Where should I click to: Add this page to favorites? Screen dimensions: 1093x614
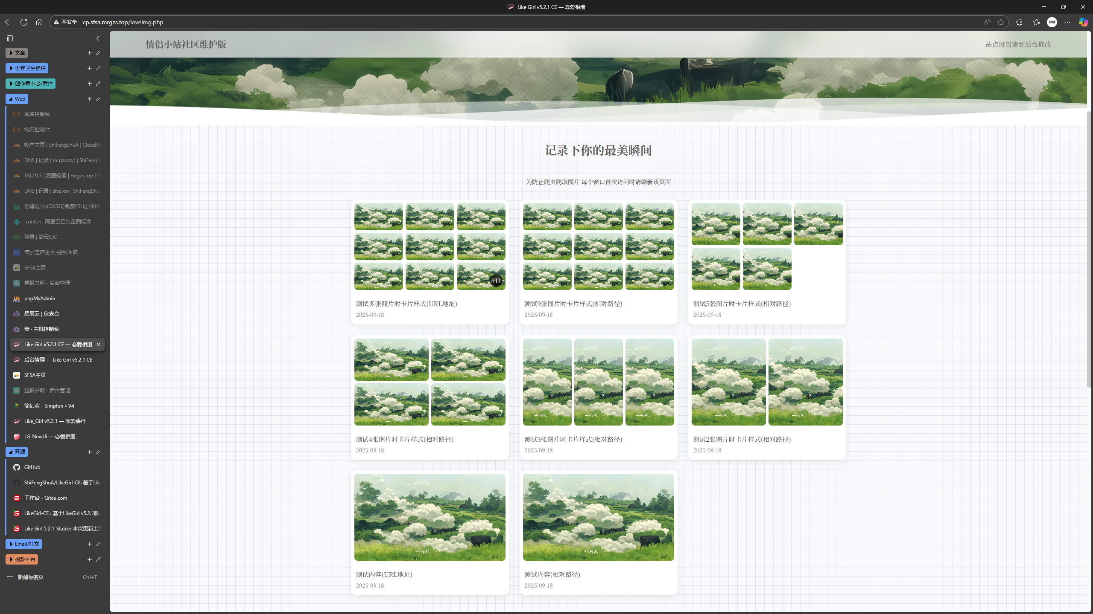coord(1001,22)
